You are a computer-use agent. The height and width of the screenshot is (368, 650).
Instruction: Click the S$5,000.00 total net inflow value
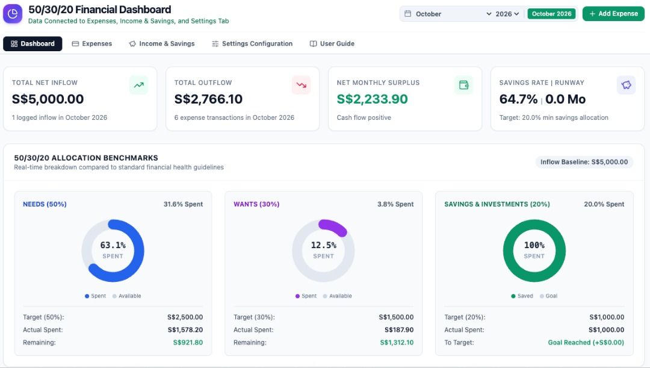point(48,99)
